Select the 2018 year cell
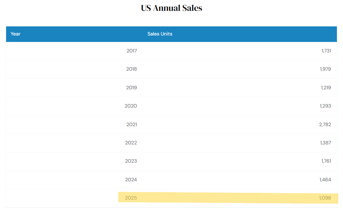 click(x=132, y=69)
